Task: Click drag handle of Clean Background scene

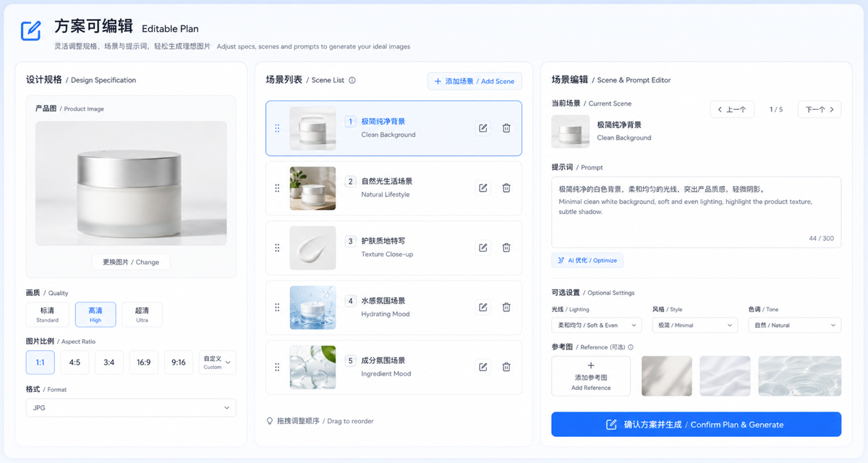Action: pyautogui.click(x=277, y=128)
